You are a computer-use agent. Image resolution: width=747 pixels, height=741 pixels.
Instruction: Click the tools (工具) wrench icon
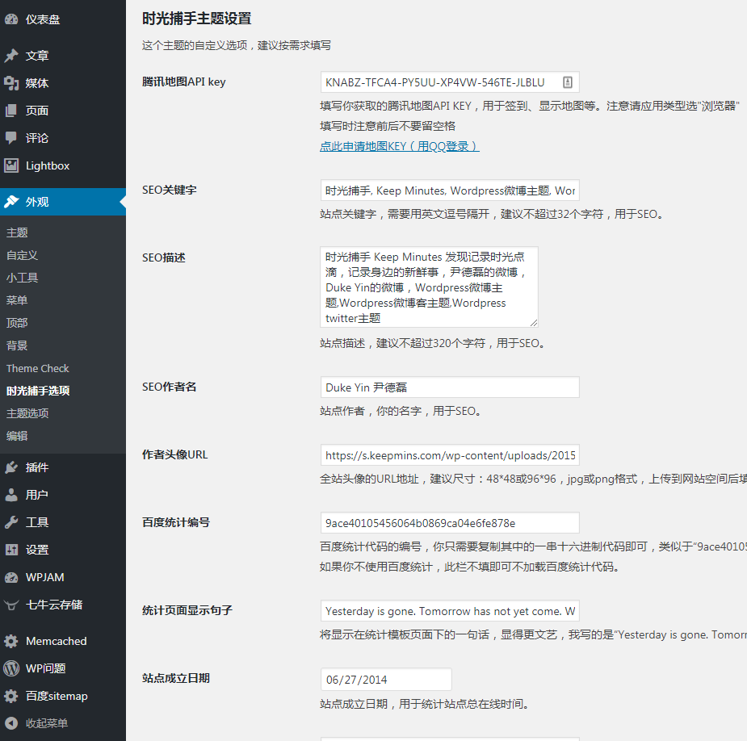coord(11,522)
